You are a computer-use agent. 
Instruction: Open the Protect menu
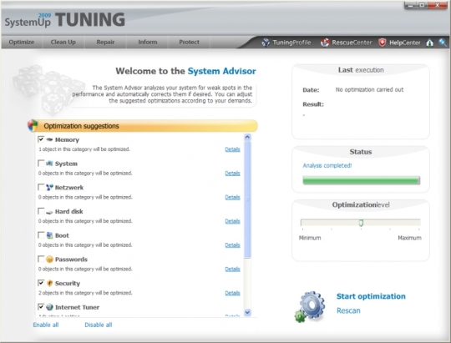(x=189, y=42)
